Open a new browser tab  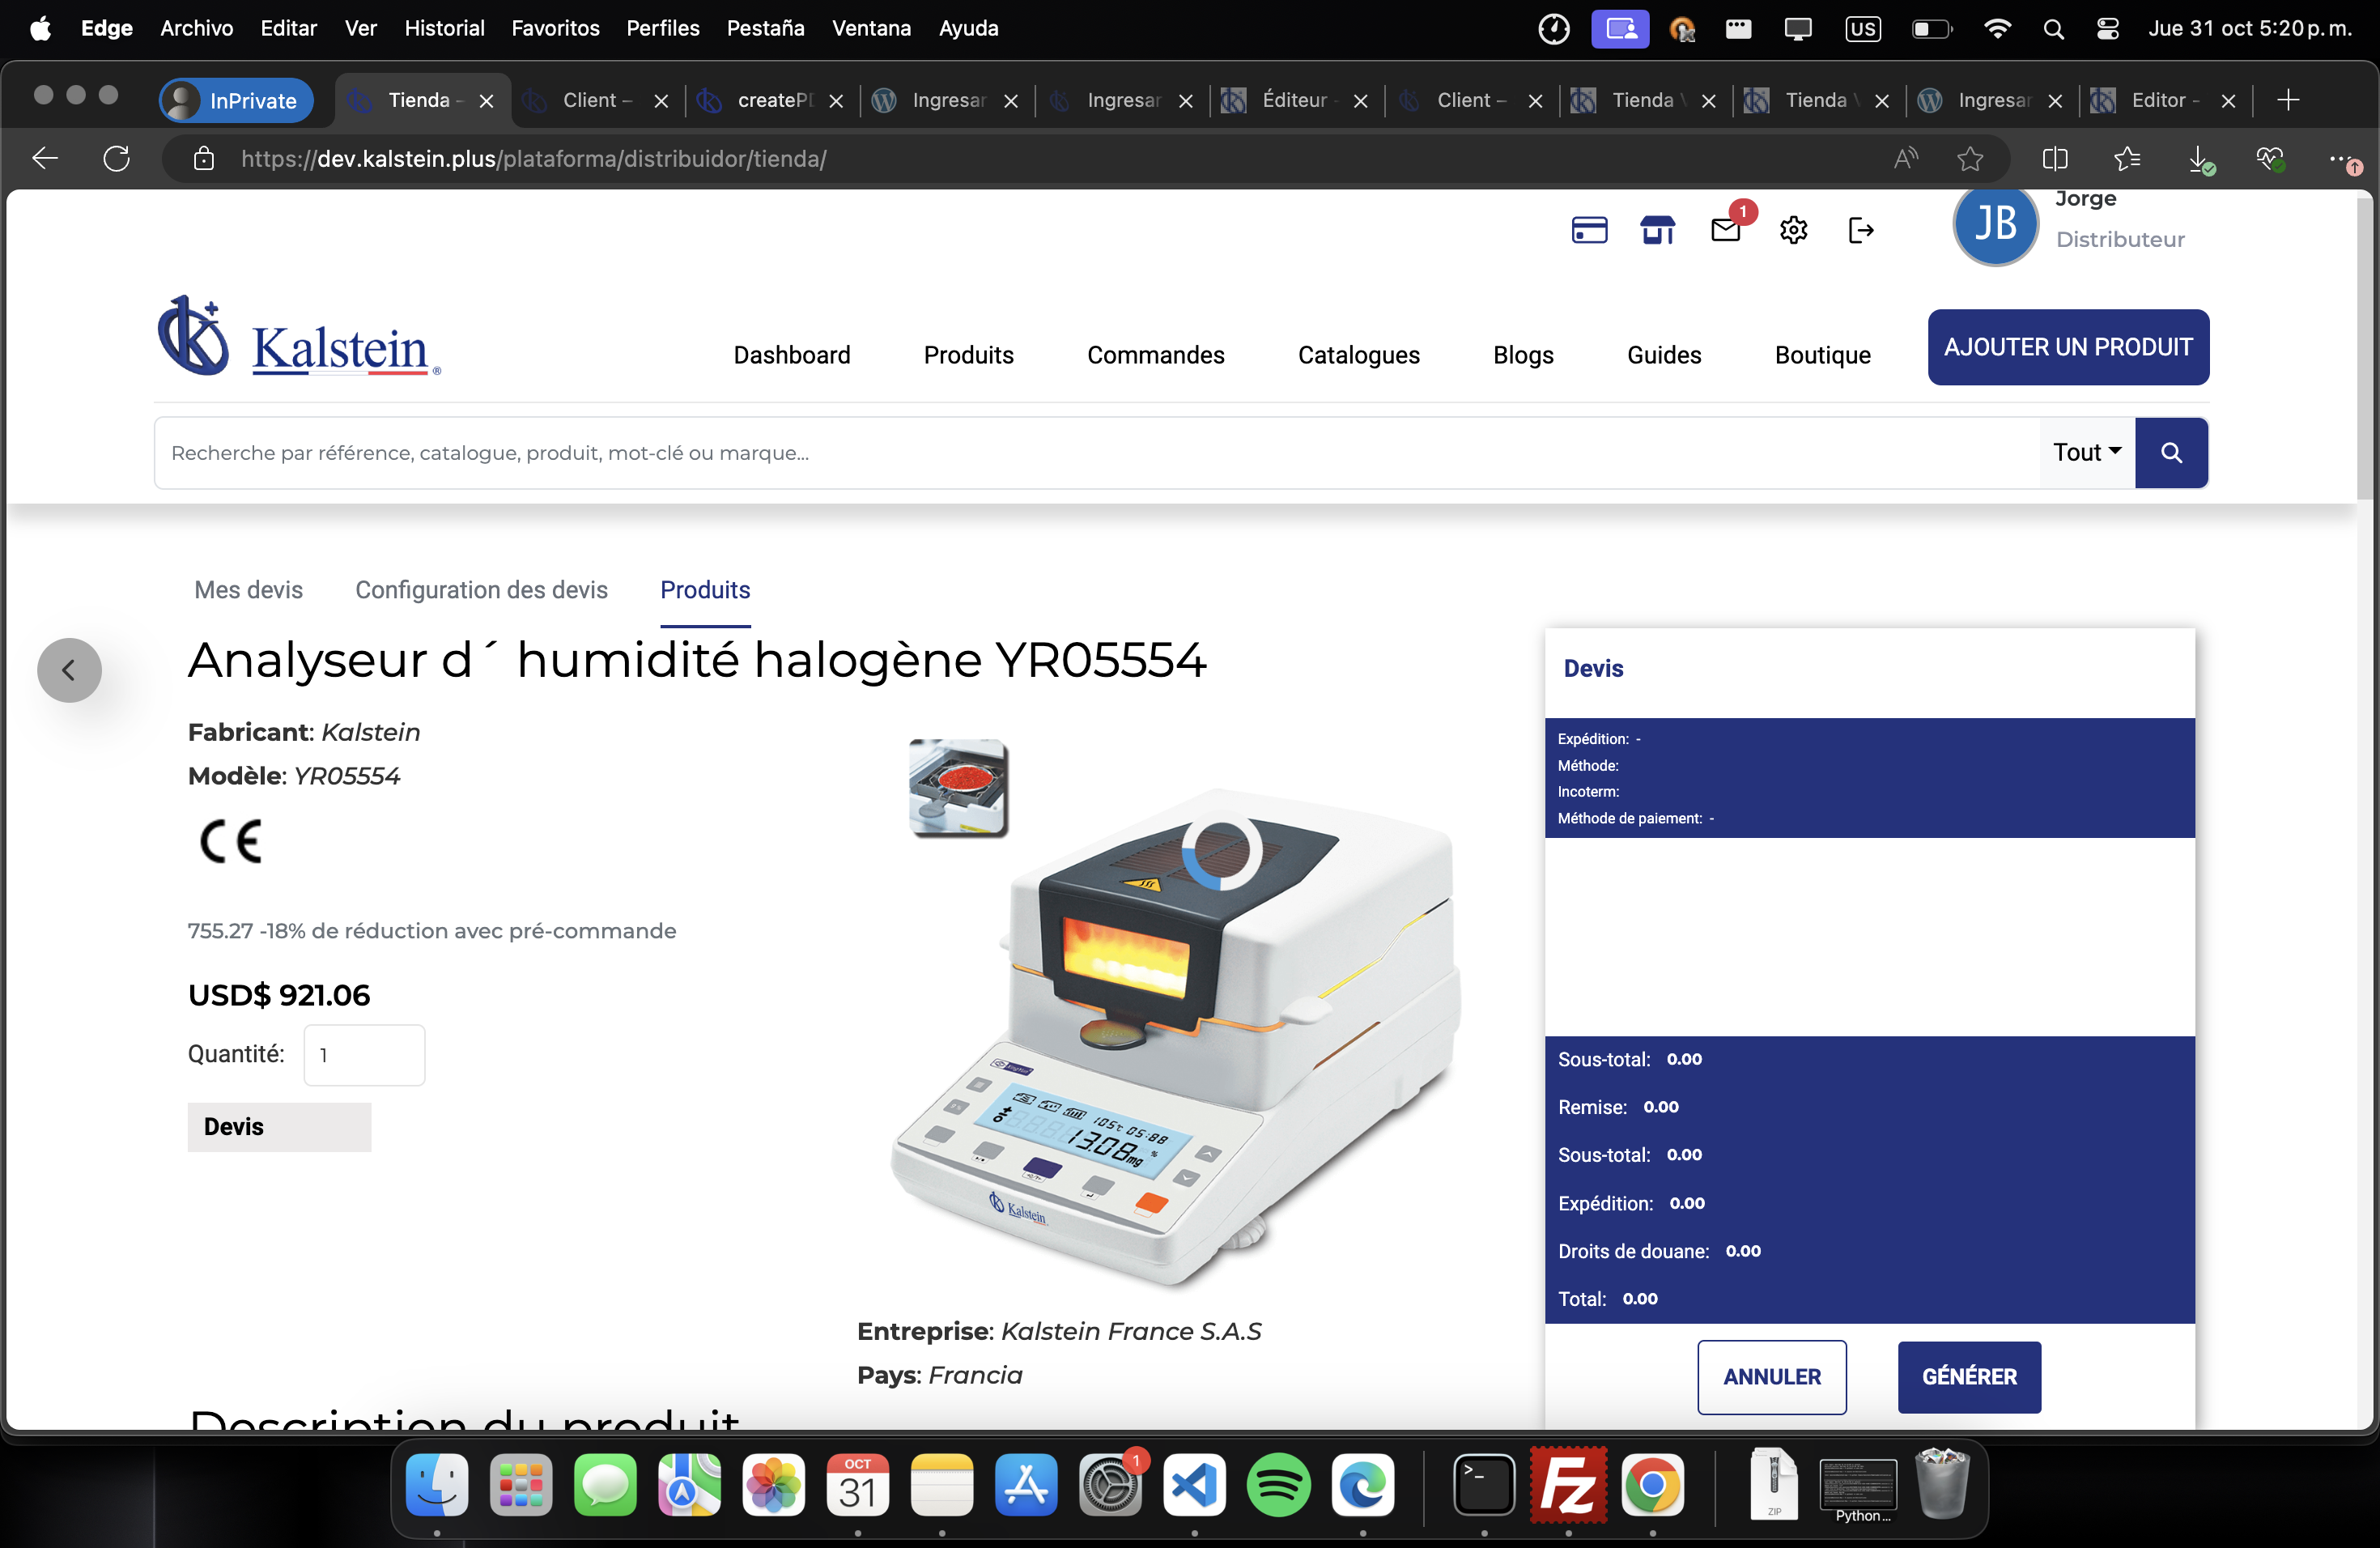click(x=2287, y=100)
